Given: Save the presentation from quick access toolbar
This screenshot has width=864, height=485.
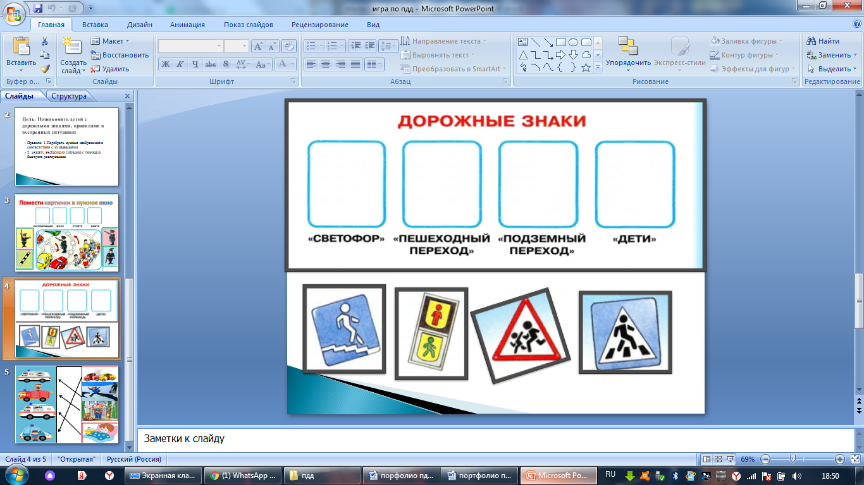Looking at the screenshot, I should pos(39,8).
